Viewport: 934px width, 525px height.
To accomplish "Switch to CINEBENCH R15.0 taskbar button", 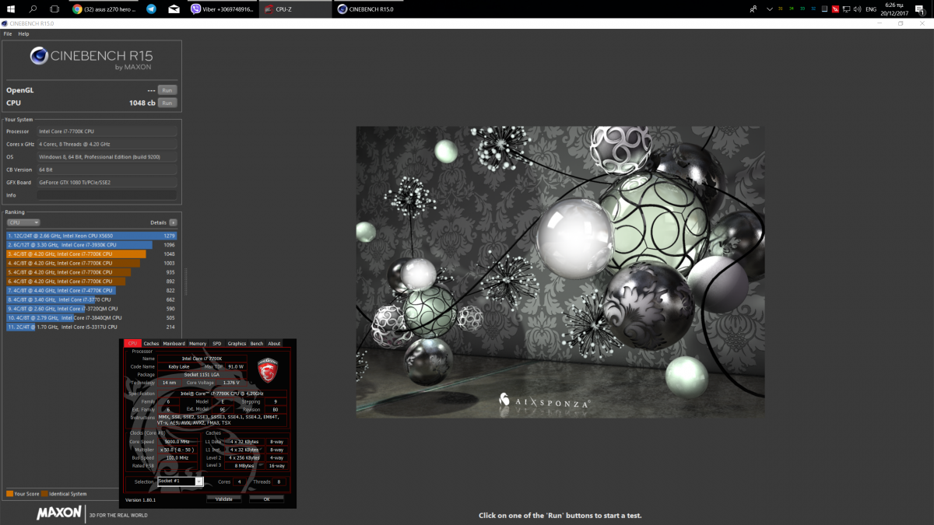I will pyautogui.click(x=370, y=9).
